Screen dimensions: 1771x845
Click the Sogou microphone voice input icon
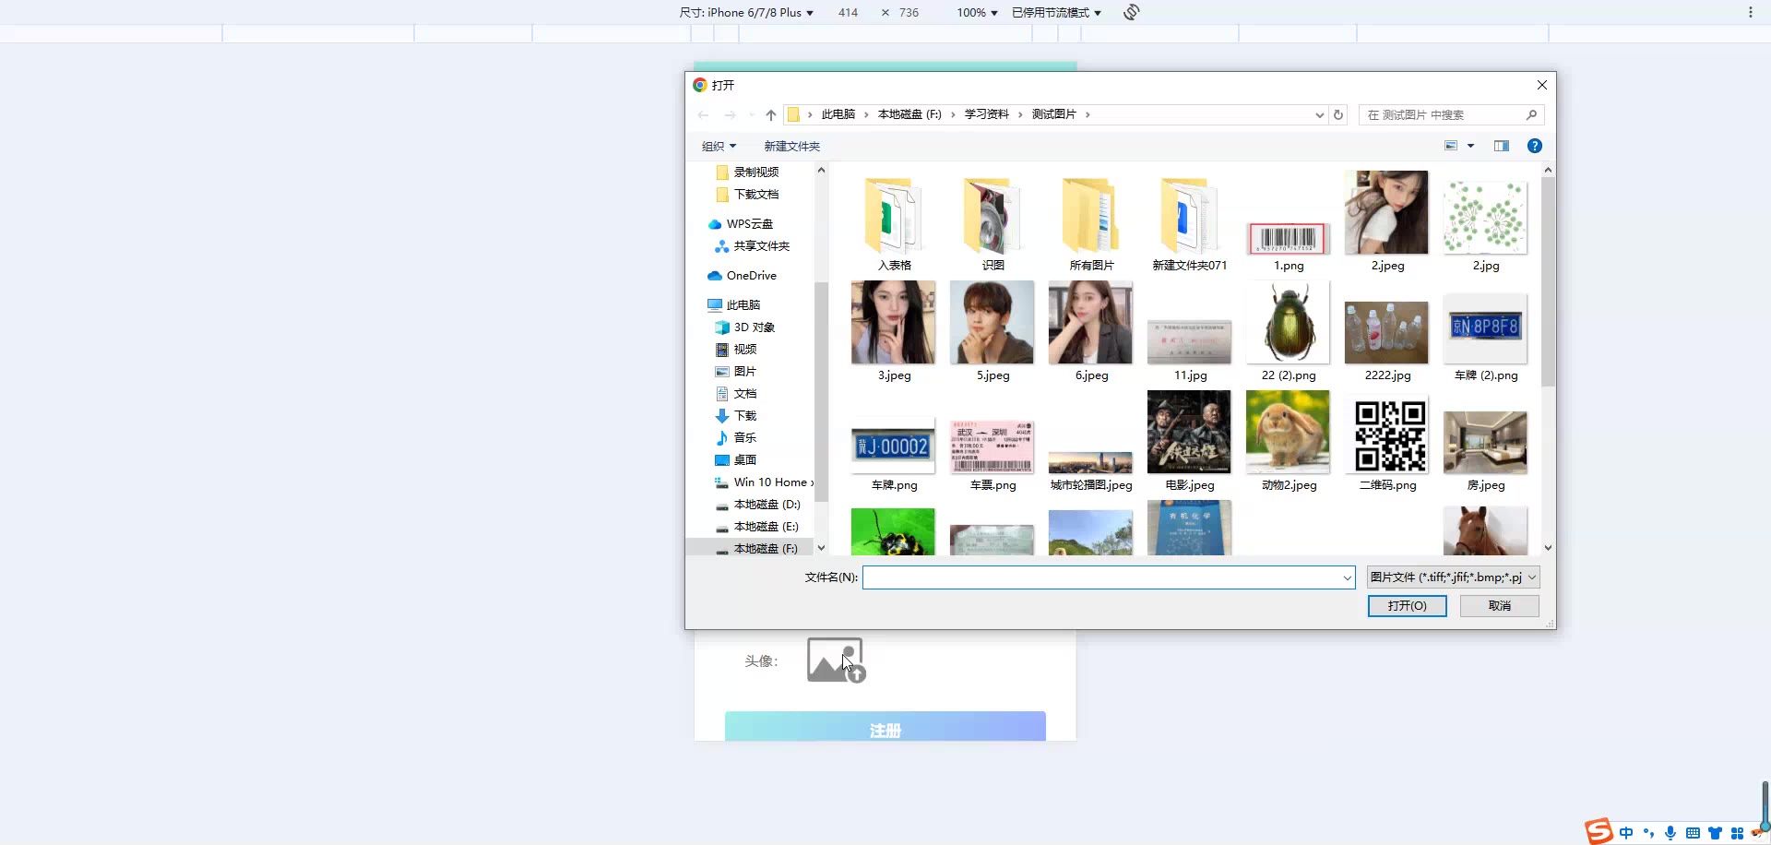(1670, 833)
